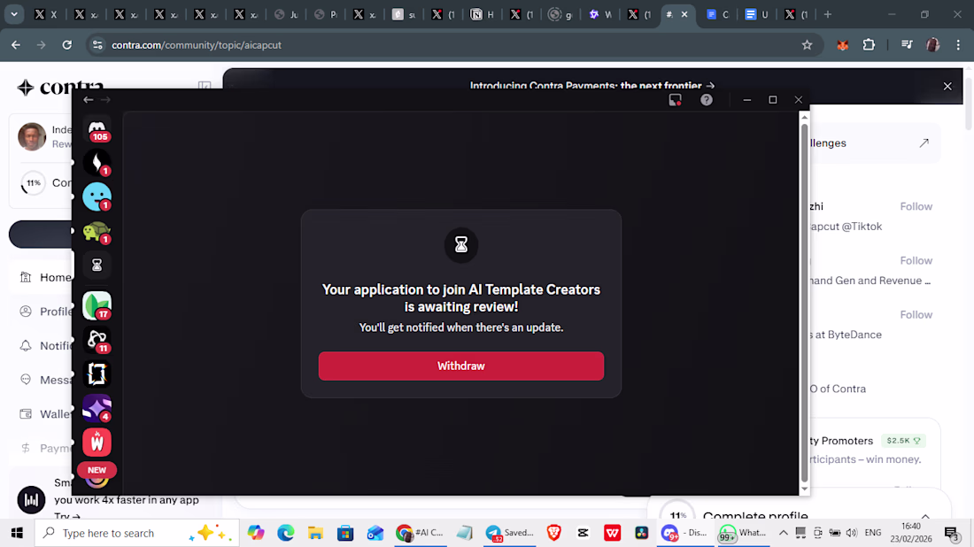
Task: Click the 11% profile completion ring
Action: pyautogui.click(x=33, y=183)
